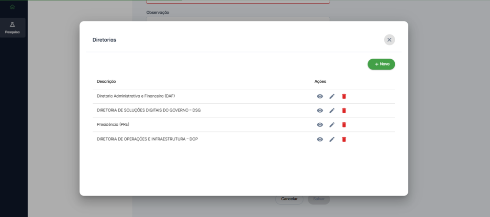This screenshot has width=490, height=217.
Task: Edit the Presidência (PRE) record
Action: pyautogui.click(x=332, y=125)
